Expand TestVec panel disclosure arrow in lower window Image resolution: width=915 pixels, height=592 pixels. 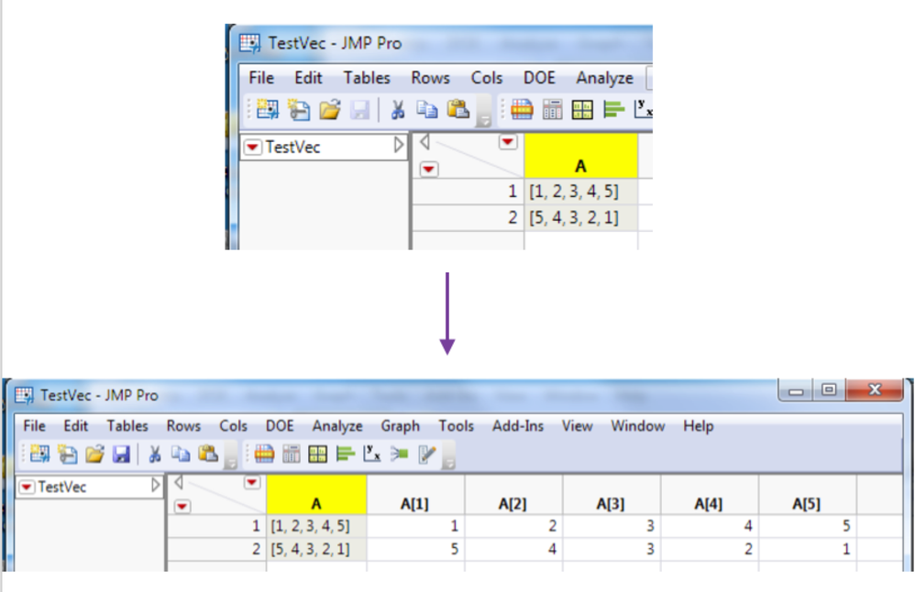pos(155,485)
